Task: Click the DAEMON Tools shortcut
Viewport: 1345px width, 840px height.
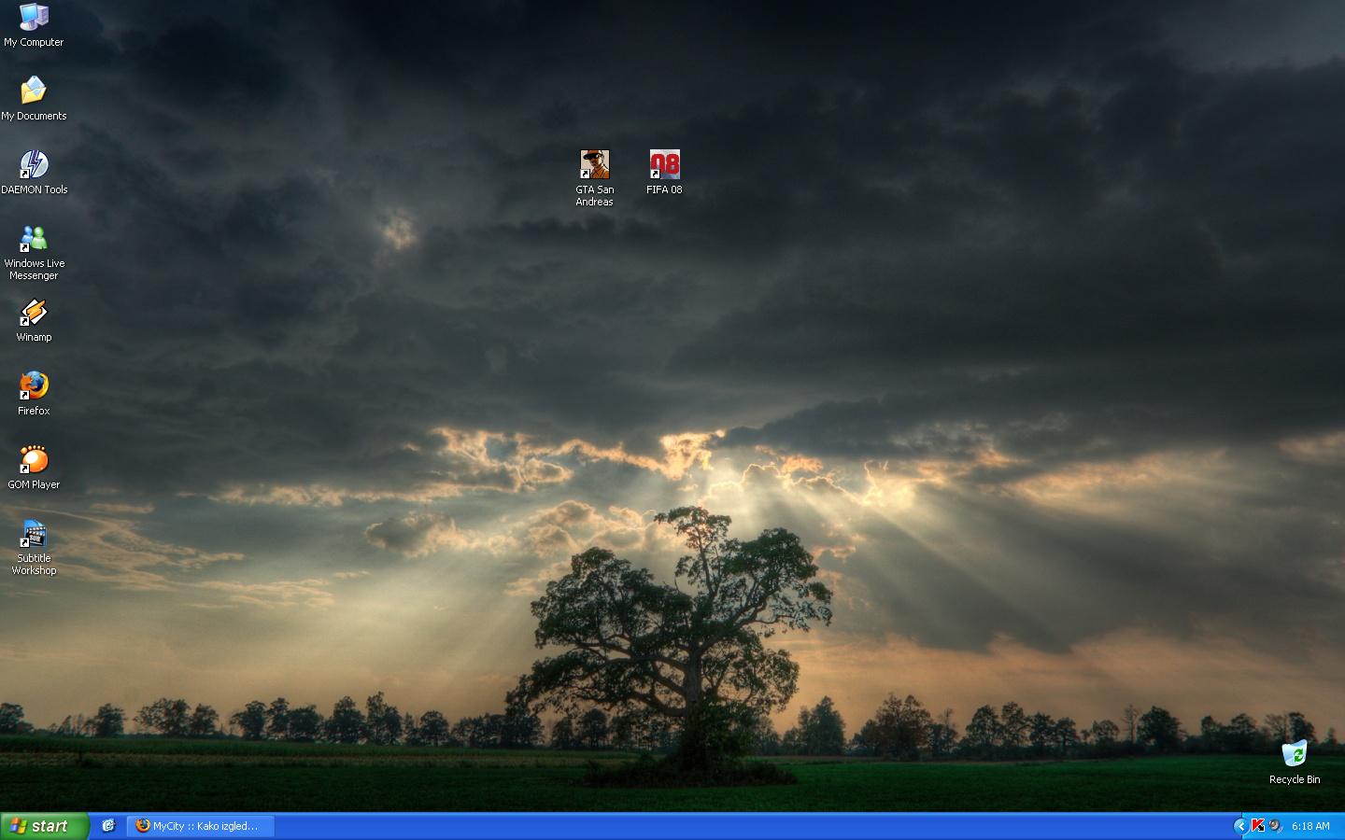Action: pyautogui.click(x=34, y=173)
